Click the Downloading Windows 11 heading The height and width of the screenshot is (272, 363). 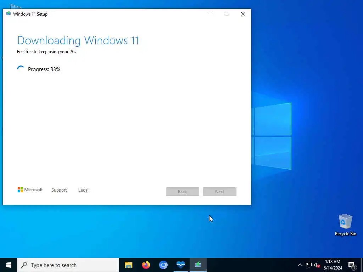[78, 40]
